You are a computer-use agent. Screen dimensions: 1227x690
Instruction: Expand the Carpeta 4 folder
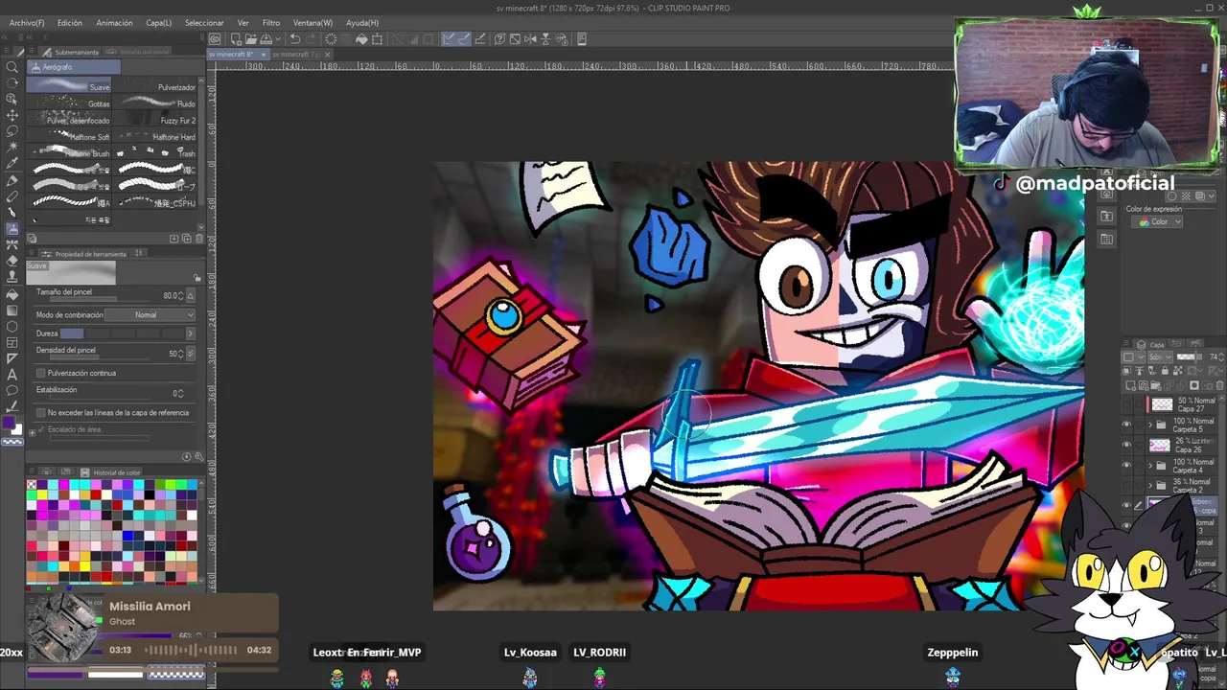(1150, 466)
